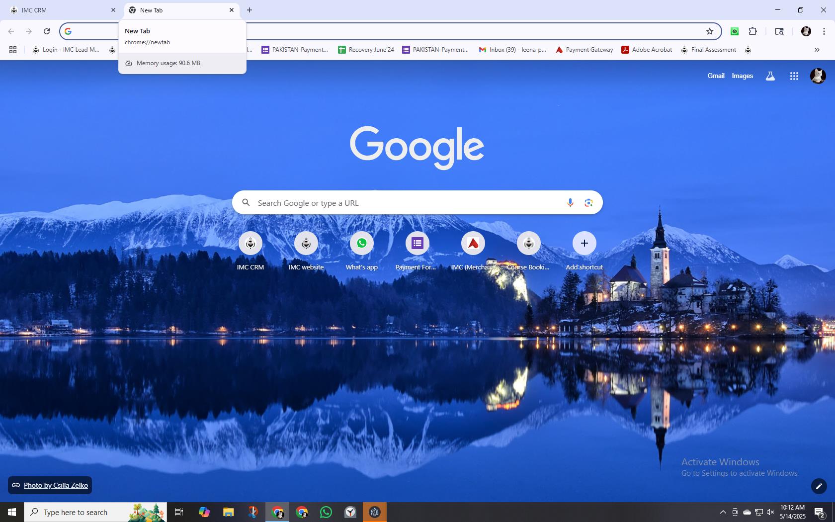The width and height of the screenshot is (835, 522).
Task: Open the Recovery June'24 bookmark
Action: 366,50
